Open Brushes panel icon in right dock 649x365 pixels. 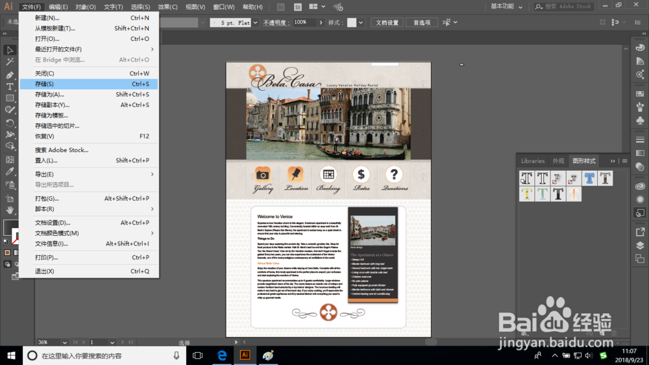pyautogui.click(x=640, y=107)
